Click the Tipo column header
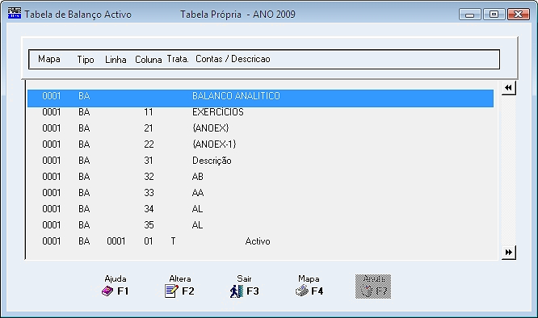 86,60
